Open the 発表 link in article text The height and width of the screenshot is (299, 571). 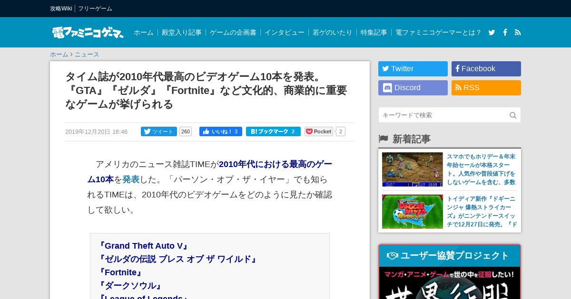coord(131,179)
